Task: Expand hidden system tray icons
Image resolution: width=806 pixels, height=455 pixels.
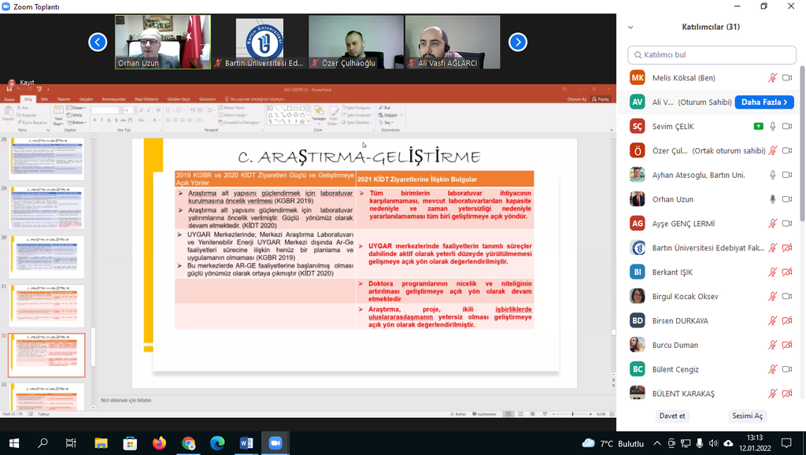Action: 656,443
